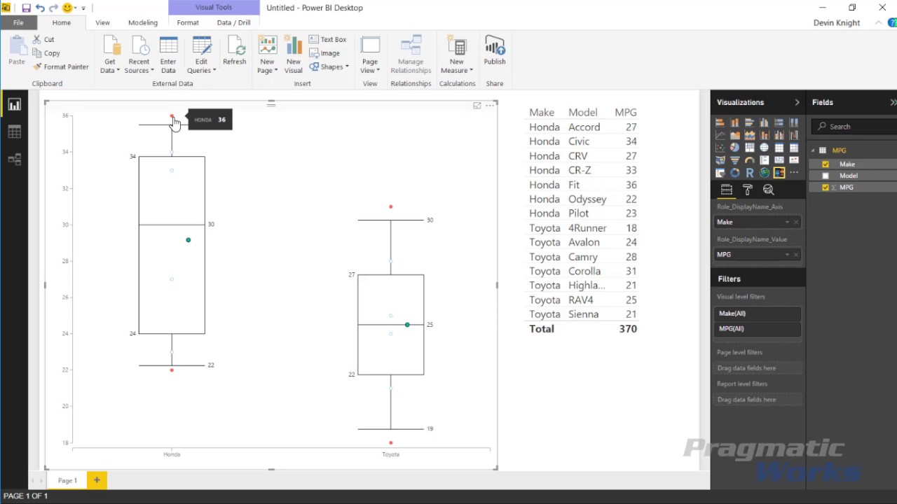The width and height of the screenshot is (897, 504).
Task: Redo the last action
Action: [53, 8]
